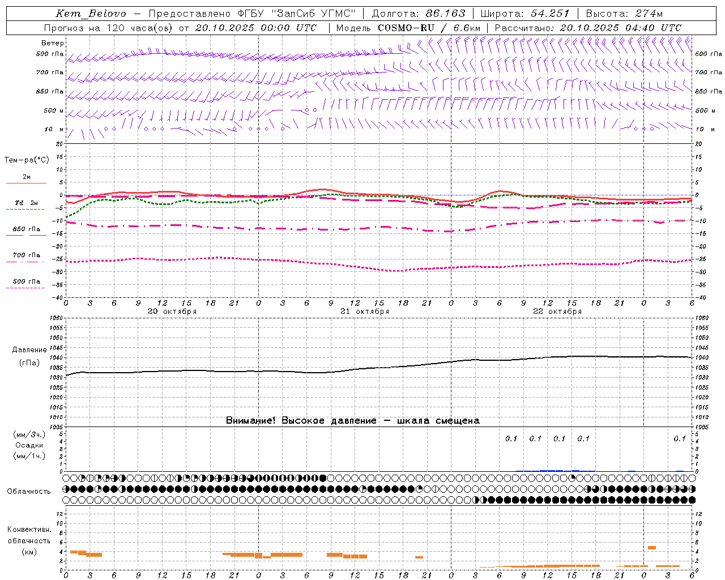Click the Тем-ра(°C) panel label
This screenshot has height=580, width=725.
[x=27, y=160]
